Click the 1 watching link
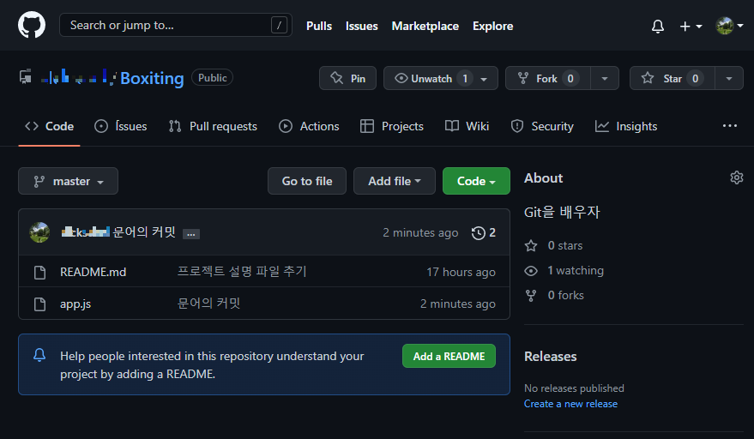The width and height of the screenshot is (754, 439). pos(564,271)
